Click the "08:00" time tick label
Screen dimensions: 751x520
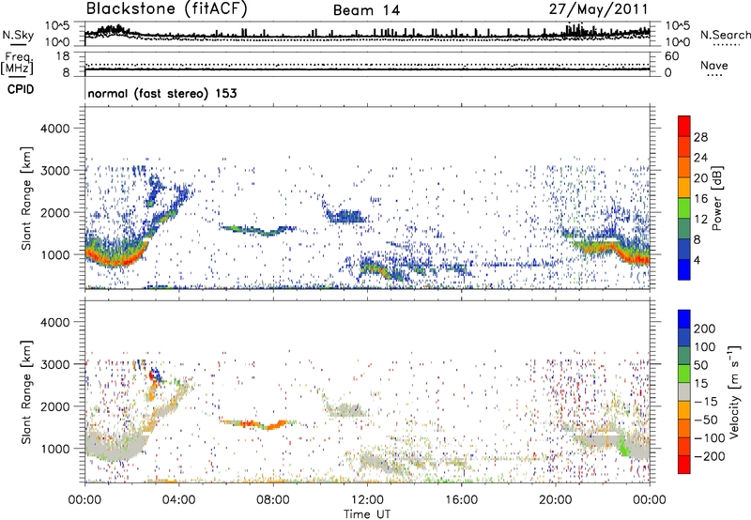pos(273,500)
